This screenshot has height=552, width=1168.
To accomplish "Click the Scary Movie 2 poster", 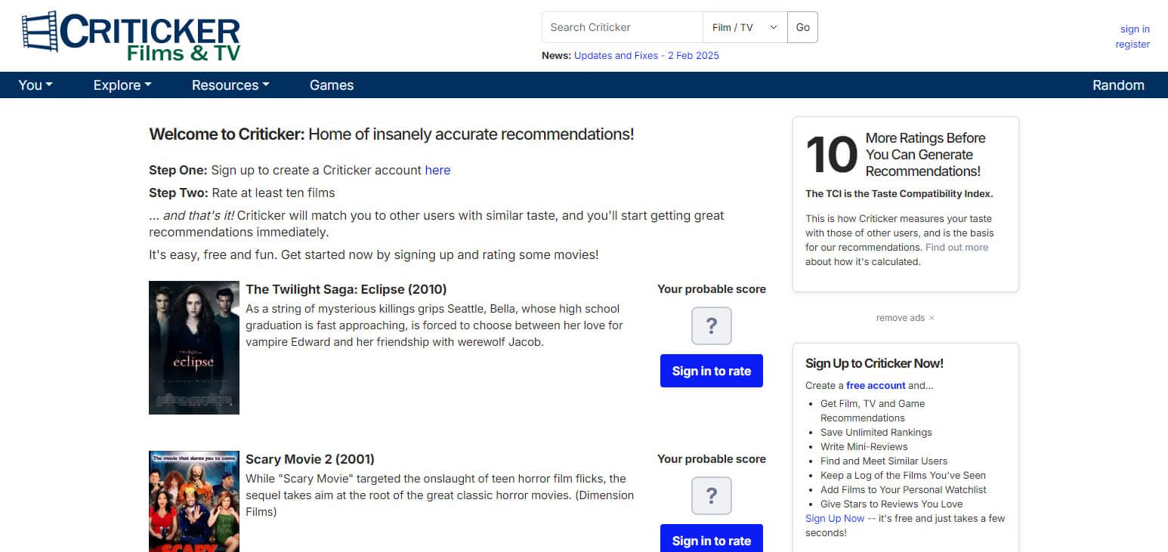I will pos(194,501).
